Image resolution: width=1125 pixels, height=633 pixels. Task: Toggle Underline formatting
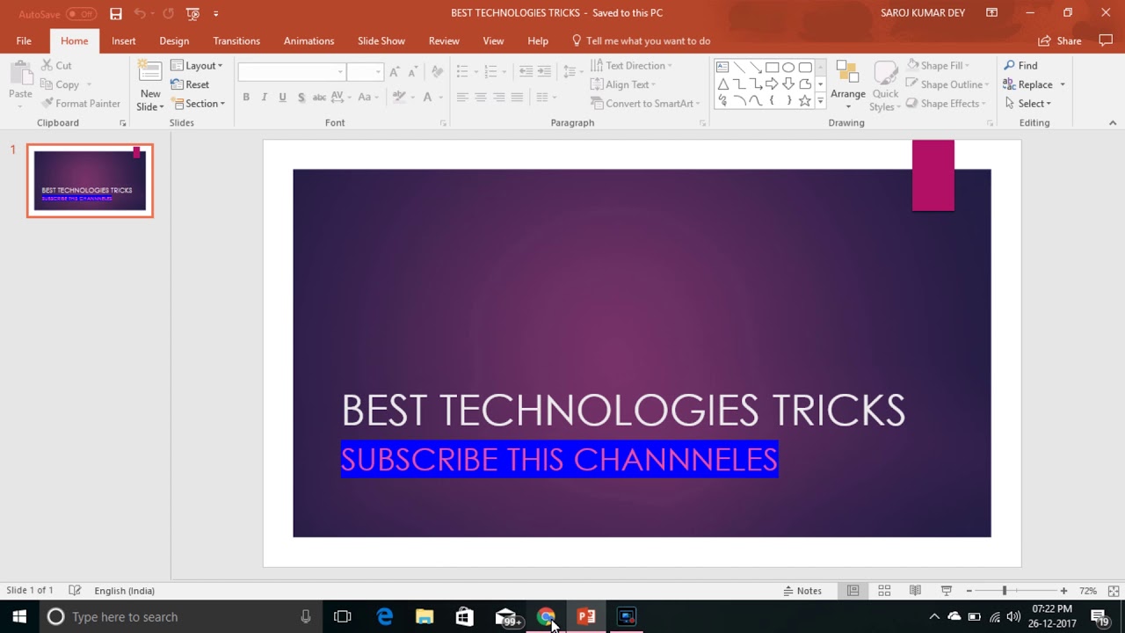[282, 97]
